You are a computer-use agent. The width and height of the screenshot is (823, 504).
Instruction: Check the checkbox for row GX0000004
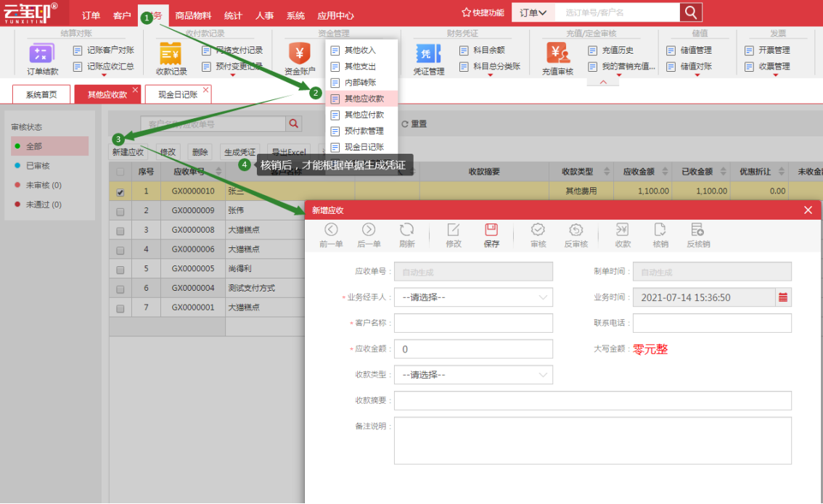pyautogui.click(x=120, y=289)
